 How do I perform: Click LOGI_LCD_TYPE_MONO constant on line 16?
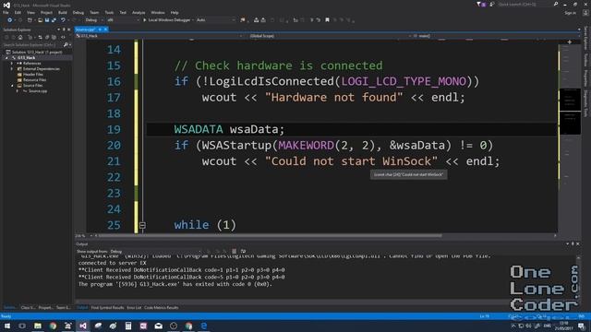pyautogui.click(x=404, y=81)
